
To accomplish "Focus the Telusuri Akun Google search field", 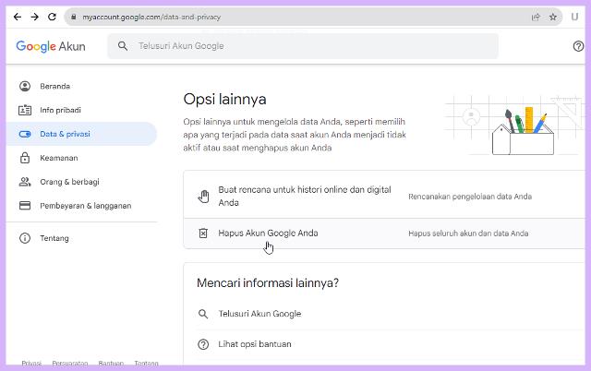I will pos(303,46).
